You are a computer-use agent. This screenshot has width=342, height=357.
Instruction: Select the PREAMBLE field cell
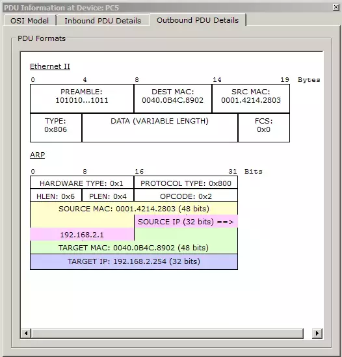click(x=82, y=98)
